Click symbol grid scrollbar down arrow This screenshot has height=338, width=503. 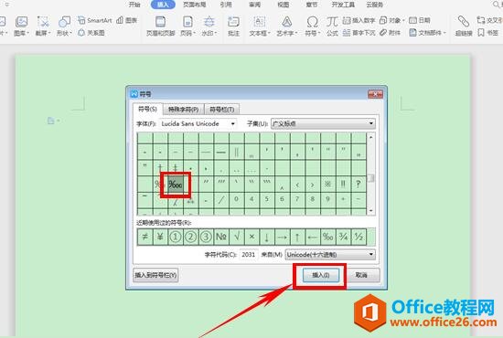point(371,210)
